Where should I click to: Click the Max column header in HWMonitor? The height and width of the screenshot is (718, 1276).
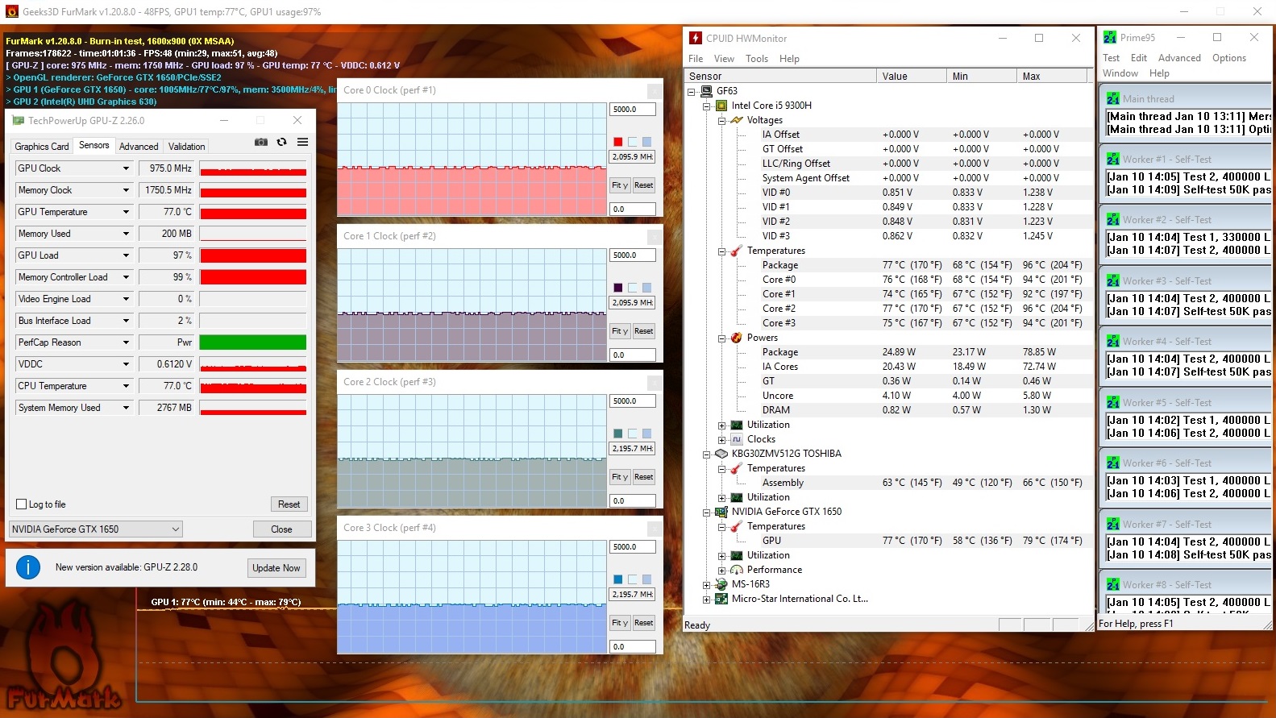coord(1052,77)
